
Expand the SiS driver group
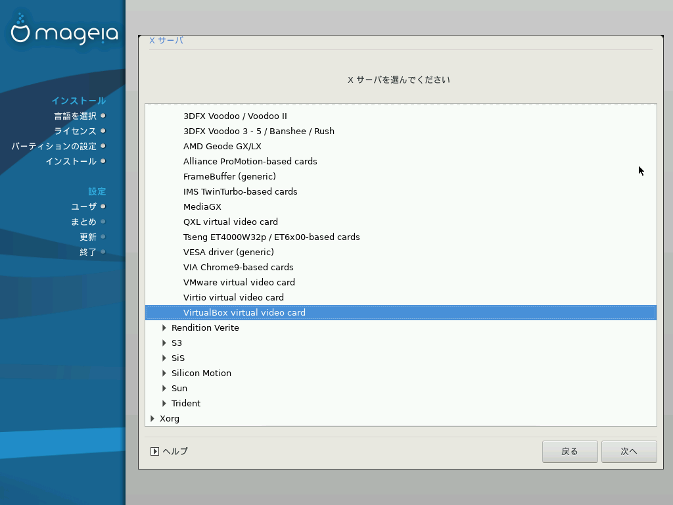pos(164,358)
